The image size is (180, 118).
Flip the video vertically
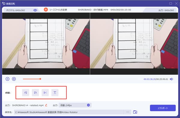pyautogui.click(x=55, y=92)
